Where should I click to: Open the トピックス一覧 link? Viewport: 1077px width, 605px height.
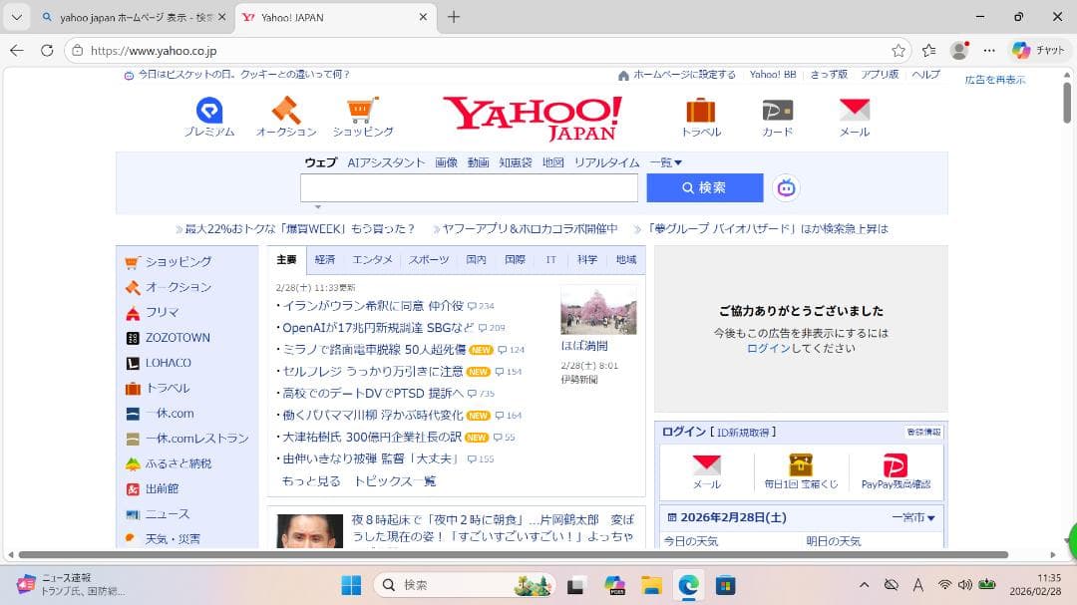click(395, 481)
